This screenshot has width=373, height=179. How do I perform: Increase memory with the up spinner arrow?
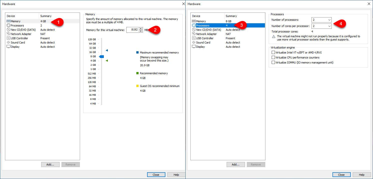click(141, 28)
